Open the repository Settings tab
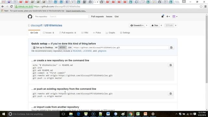The image size is (208, 117). 125,32
